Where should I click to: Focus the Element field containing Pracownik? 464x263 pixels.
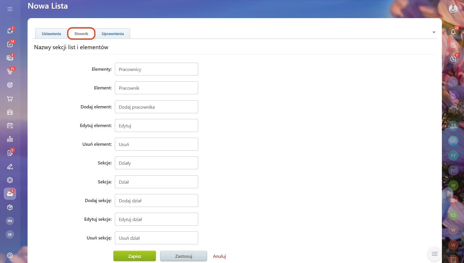(x=156, y=88)
